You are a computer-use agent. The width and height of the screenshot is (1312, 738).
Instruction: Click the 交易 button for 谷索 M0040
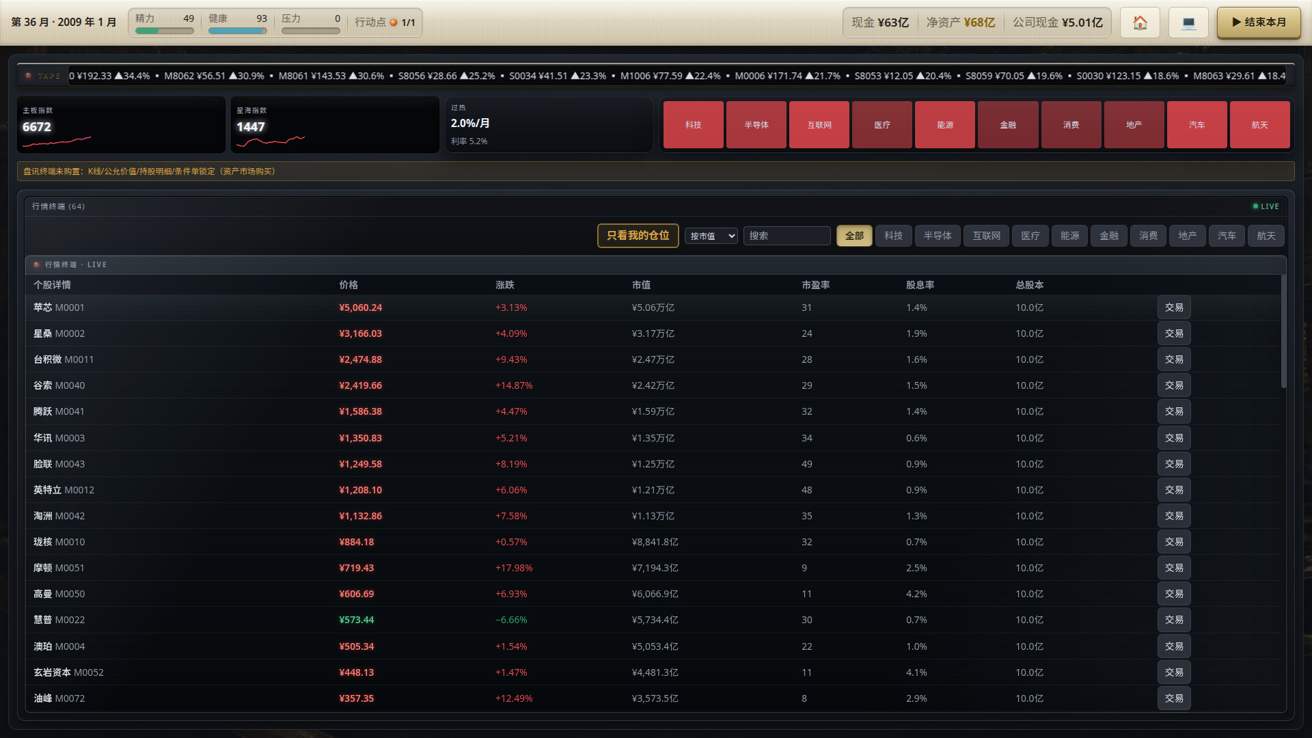1174,385
